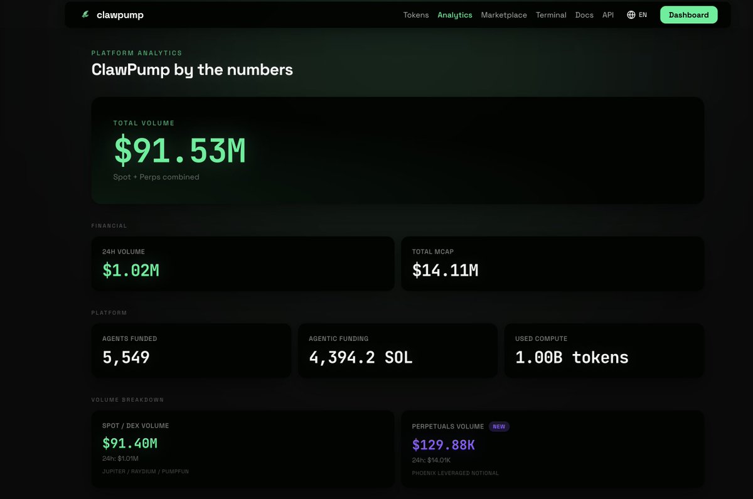Click the '24h: $14.01K' perps subtext

(x=431, y=460)
